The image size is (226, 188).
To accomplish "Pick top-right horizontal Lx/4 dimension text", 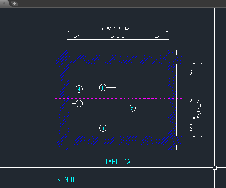I will coord(157,36).
